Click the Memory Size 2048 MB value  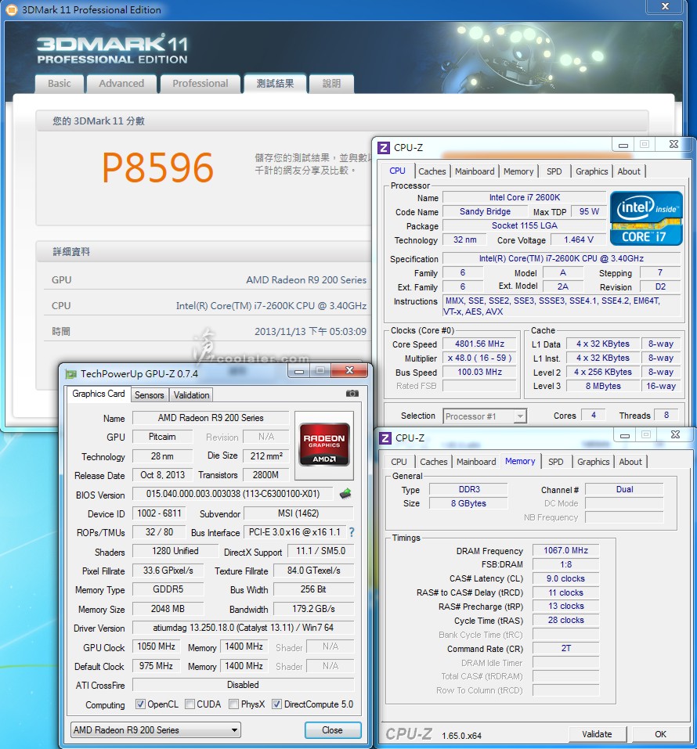pyautogui.click(x=168, y=609)
